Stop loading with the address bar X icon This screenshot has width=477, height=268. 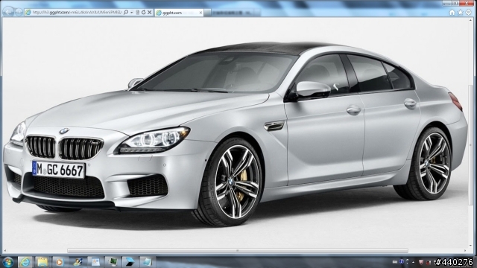coord(149,13)
